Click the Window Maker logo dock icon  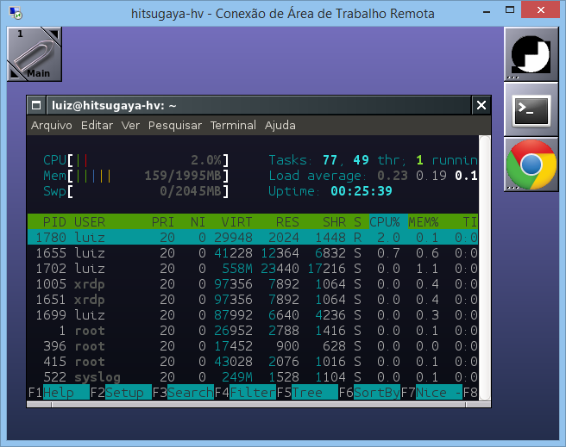point(531,54)
